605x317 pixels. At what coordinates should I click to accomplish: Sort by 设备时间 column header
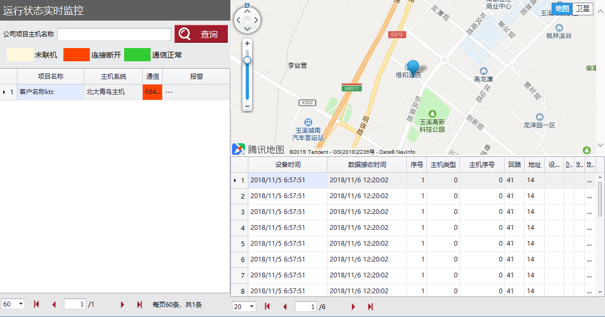click(287, 165)
